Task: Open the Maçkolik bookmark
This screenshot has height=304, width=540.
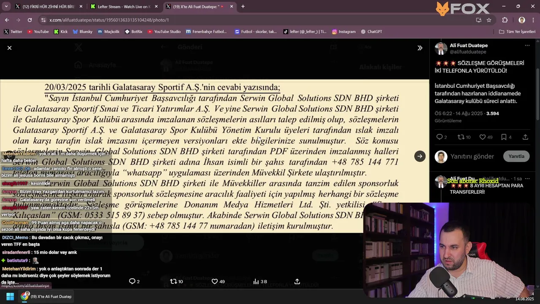Action: click(108, 32)
